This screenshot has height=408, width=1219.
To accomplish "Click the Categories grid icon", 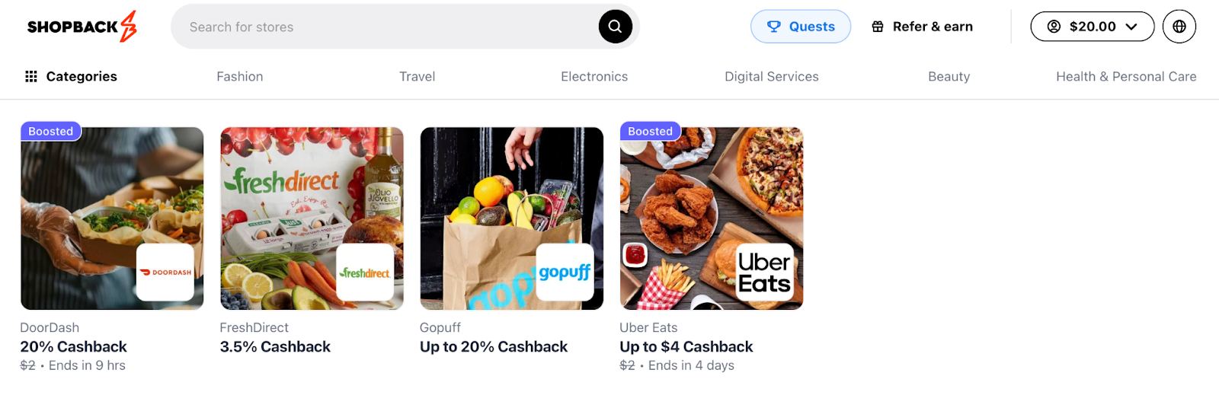I will [x=31, y=76].
